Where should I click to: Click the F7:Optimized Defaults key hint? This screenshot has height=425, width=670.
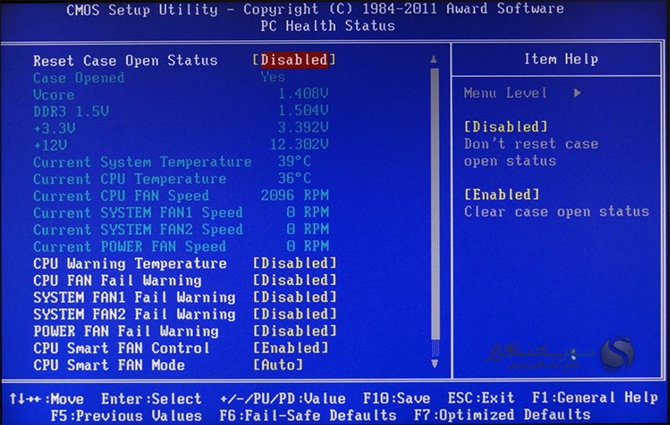click(x=502, y=415)
